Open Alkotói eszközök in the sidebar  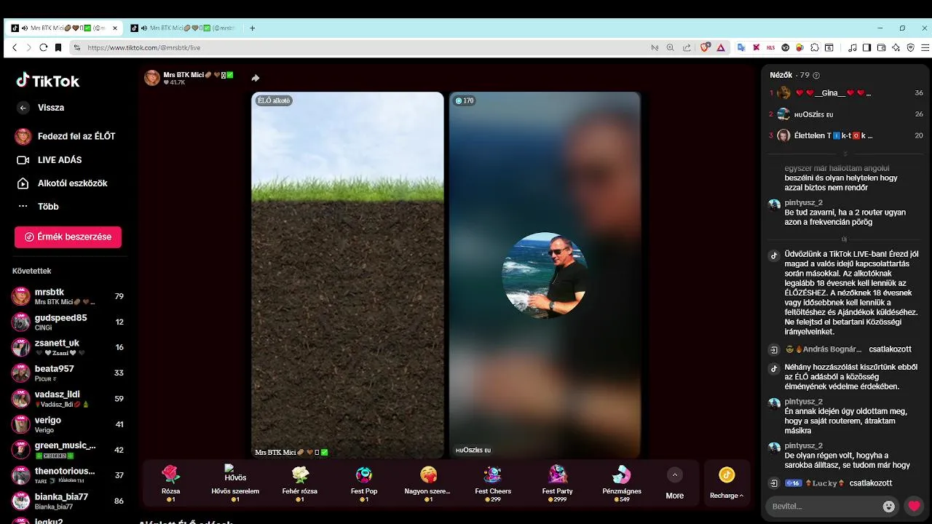pyautogui.click(x=62, y=183)
